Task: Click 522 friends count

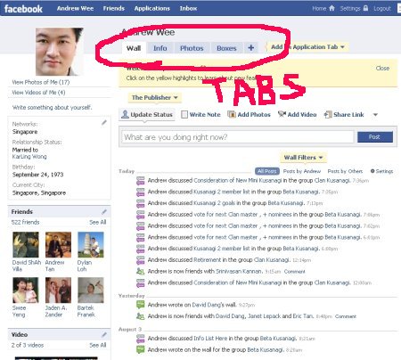Action: coord(25,222)
